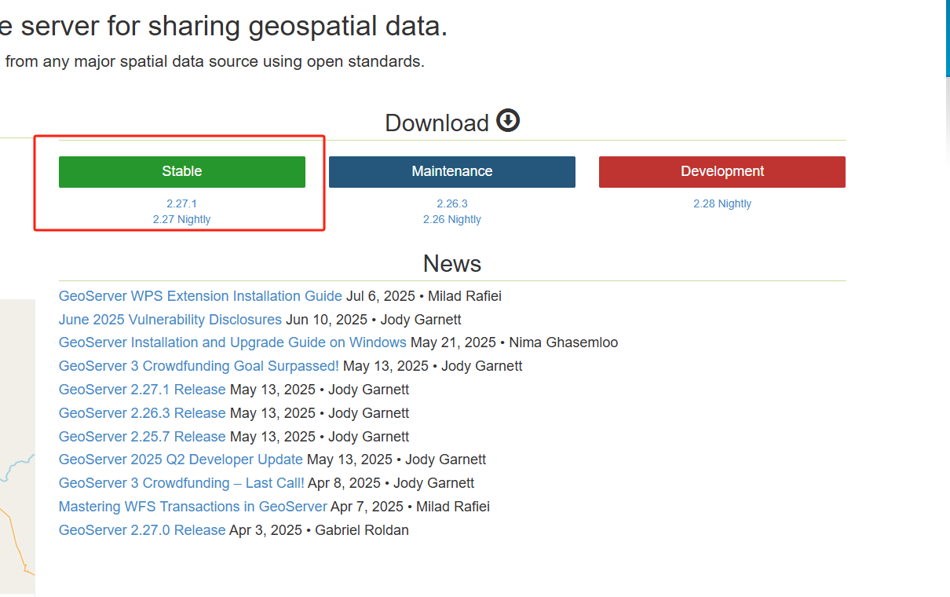The width and height of the screenshot is (950, 597).
Task: Click the download arrow icon beside Download
Action: (508, 121)
